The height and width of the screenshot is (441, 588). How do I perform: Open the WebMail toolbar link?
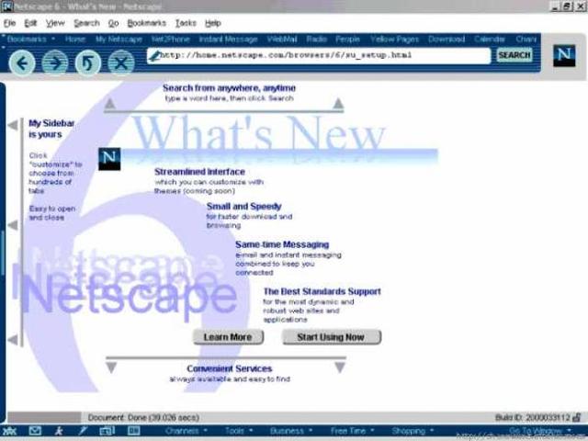pyautogui.click(x=282, y=39)
